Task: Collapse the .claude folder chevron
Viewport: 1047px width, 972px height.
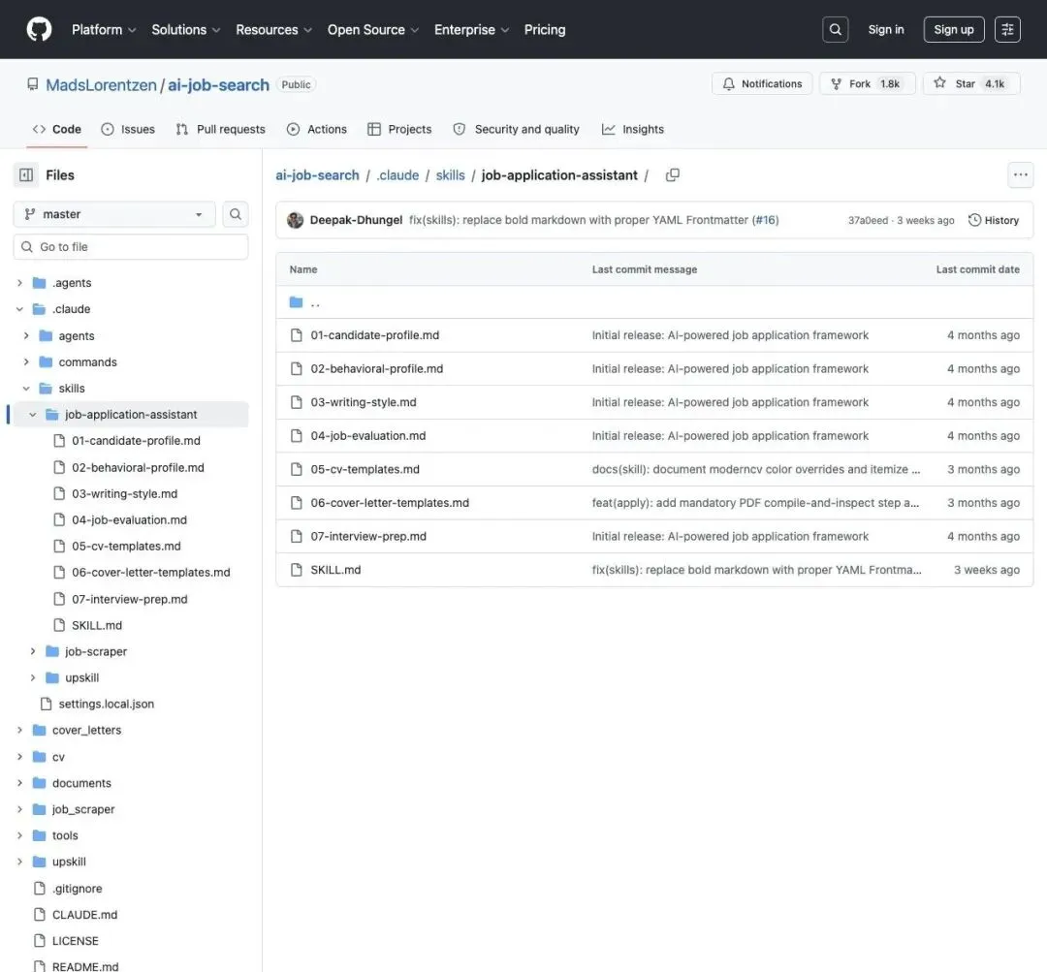Action: click(x=19, y=309)
